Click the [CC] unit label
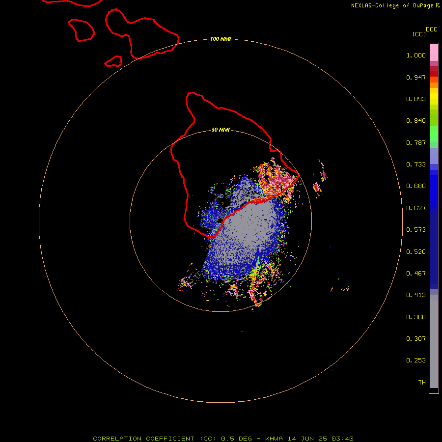This screenshot has height=442, width=442. tap(419, 34)
